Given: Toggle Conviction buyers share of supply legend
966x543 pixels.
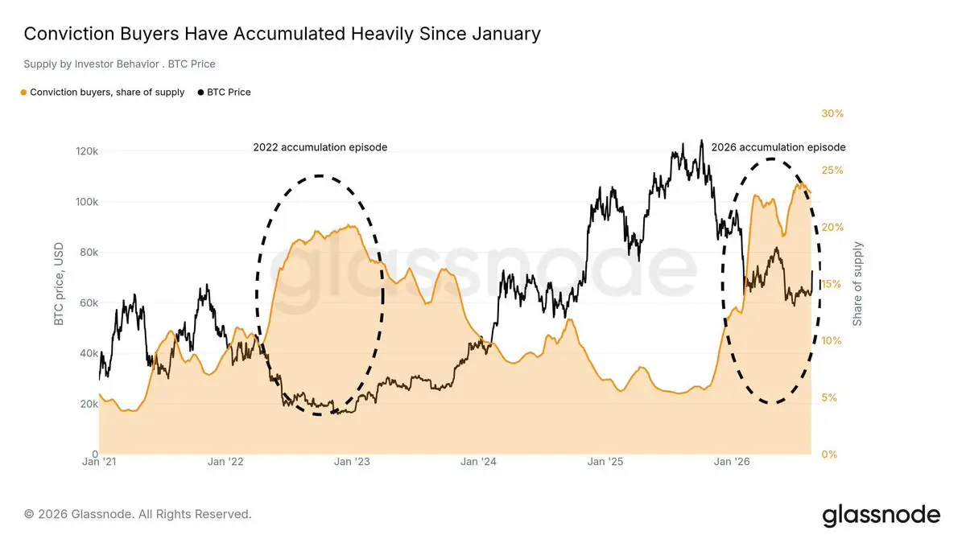Looking at the screenshot, I should [x=102, y=93].
